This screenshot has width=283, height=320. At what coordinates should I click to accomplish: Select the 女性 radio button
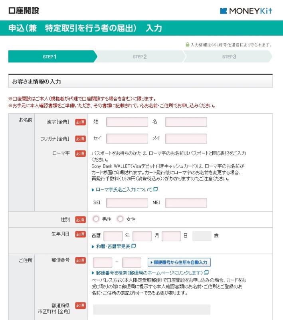120,219
